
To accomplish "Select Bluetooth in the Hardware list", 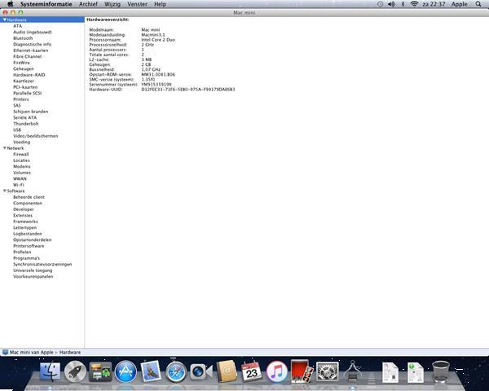I will 23,38.
